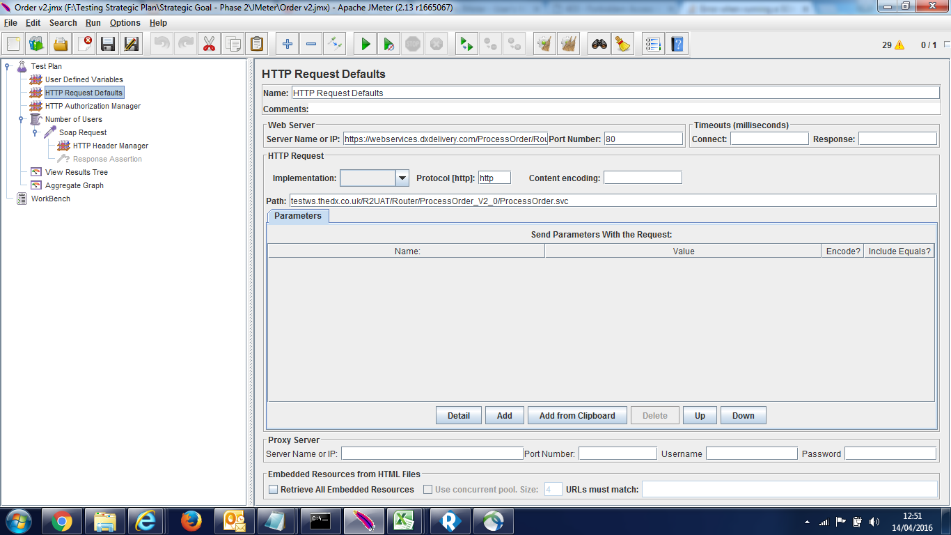
Task: Open the Options menu
Action: pyautogui.click(x=125, y=23)
